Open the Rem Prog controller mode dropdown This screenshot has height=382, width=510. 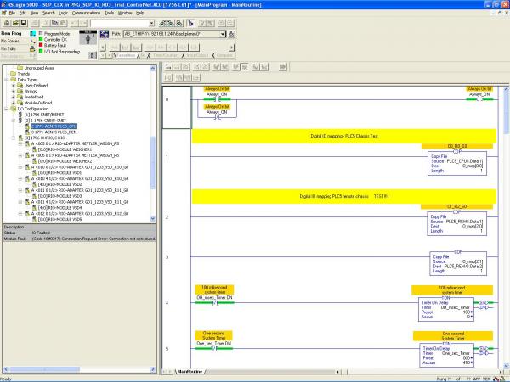(x=32, y=33)
